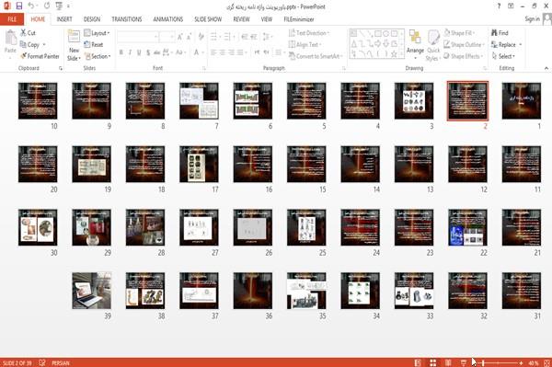Toggle Align Right paragraph button
The image size is (552, 367).
231,52
